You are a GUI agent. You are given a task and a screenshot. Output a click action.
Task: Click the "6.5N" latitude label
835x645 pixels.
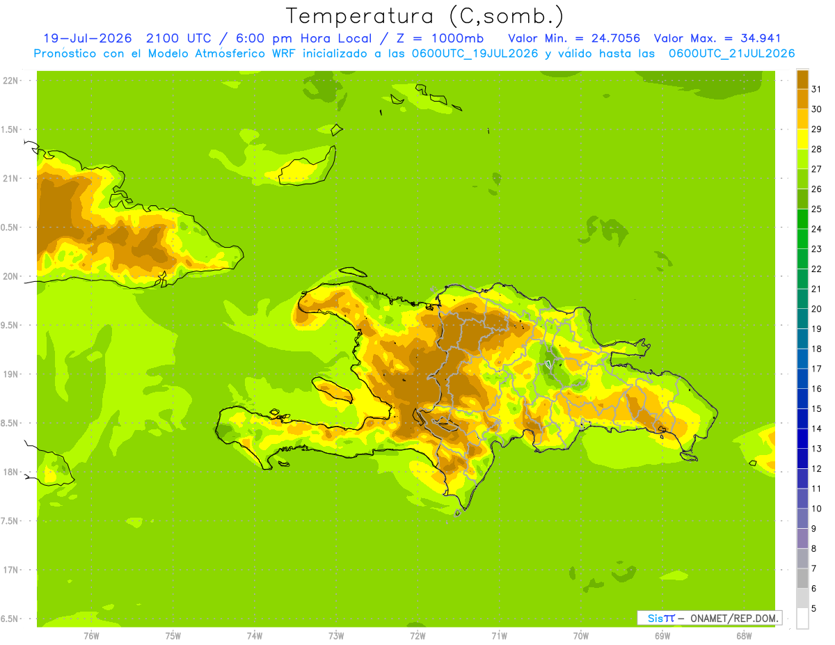(x=10, y=619)
